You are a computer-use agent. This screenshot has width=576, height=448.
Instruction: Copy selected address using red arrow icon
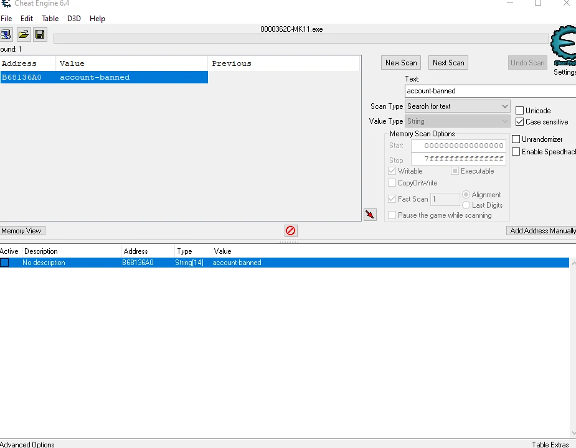[370, 215]
